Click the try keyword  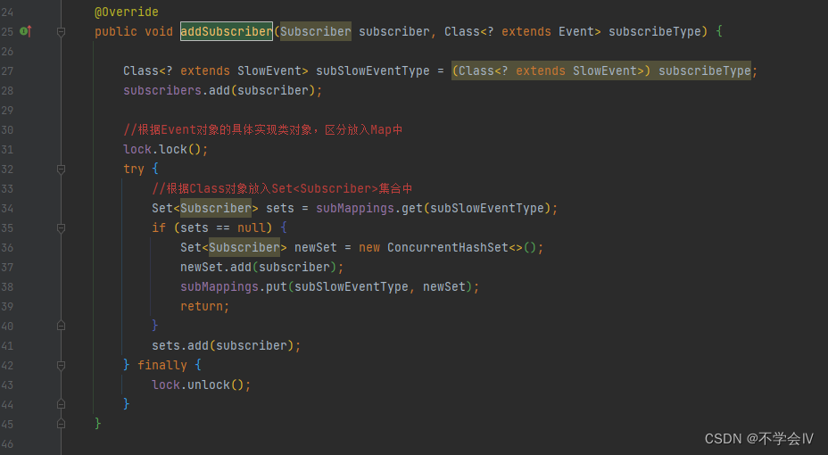(x=134, y=169)
